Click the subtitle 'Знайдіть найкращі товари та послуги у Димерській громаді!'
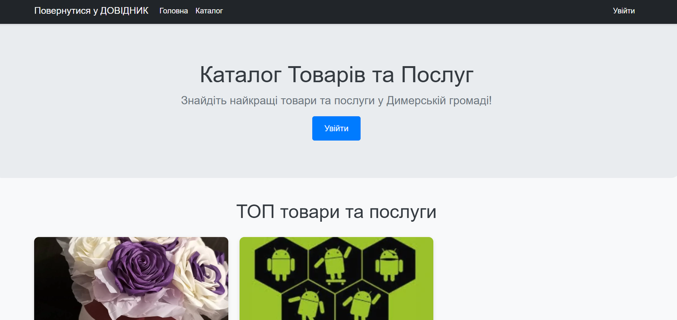This screenshot has width=677, height=320. coord(336,100)
